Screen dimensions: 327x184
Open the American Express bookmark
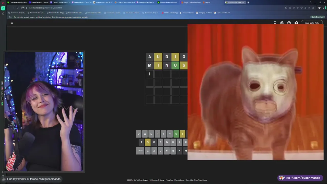pos(187,13)
